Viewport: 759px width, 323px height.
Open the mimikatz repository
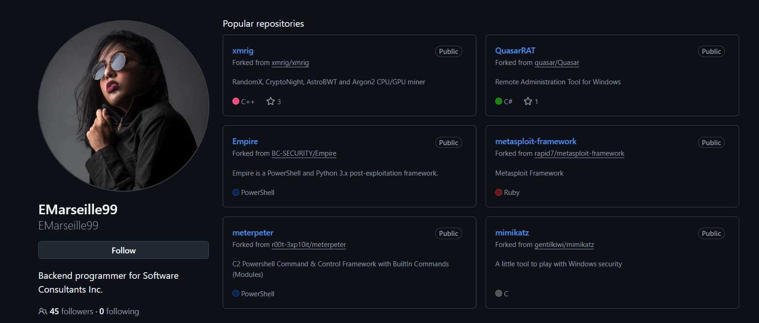tap(512, 233)
